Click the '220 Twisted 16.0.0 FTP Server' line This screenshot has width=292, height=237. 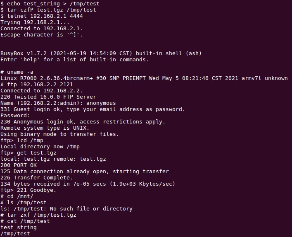pos(48,97)
